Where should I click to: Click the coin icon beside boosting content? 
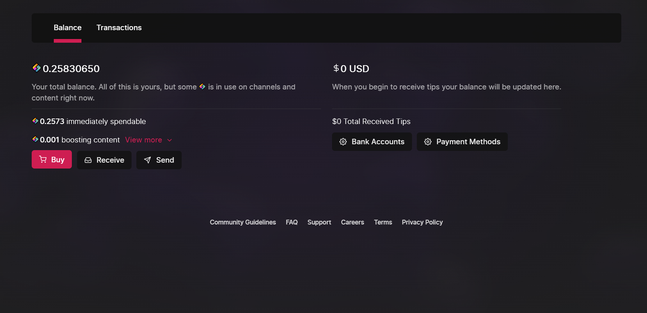tap(35, 139)
